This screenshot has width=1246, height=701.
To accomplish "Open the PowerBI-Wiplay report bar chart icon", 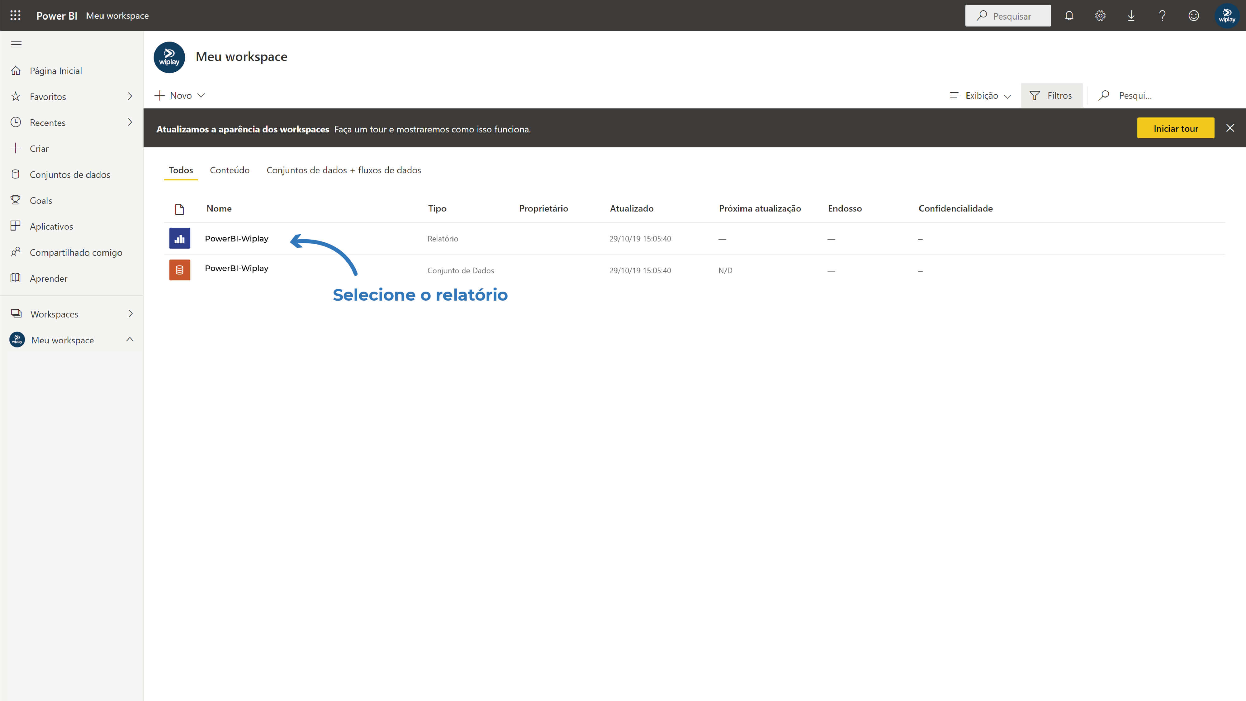I will (x=179, y=239).
